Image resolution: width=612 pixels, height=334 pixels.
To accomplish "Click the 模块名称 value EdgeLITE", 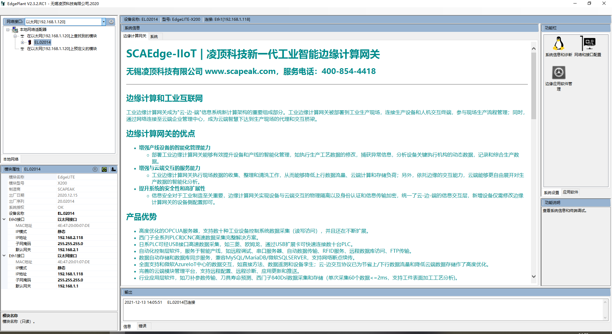I will click(66, 177).
